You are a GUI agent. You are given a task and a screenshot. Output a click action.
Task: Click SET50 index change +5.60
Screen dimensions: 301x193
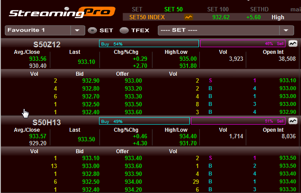(253, 17)
